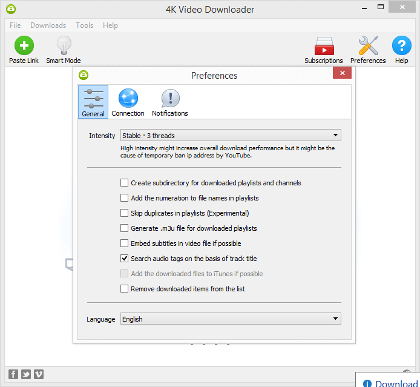The image size is (420, 387).
Task: Open the Twitter page icon
Action: [26, 374]
